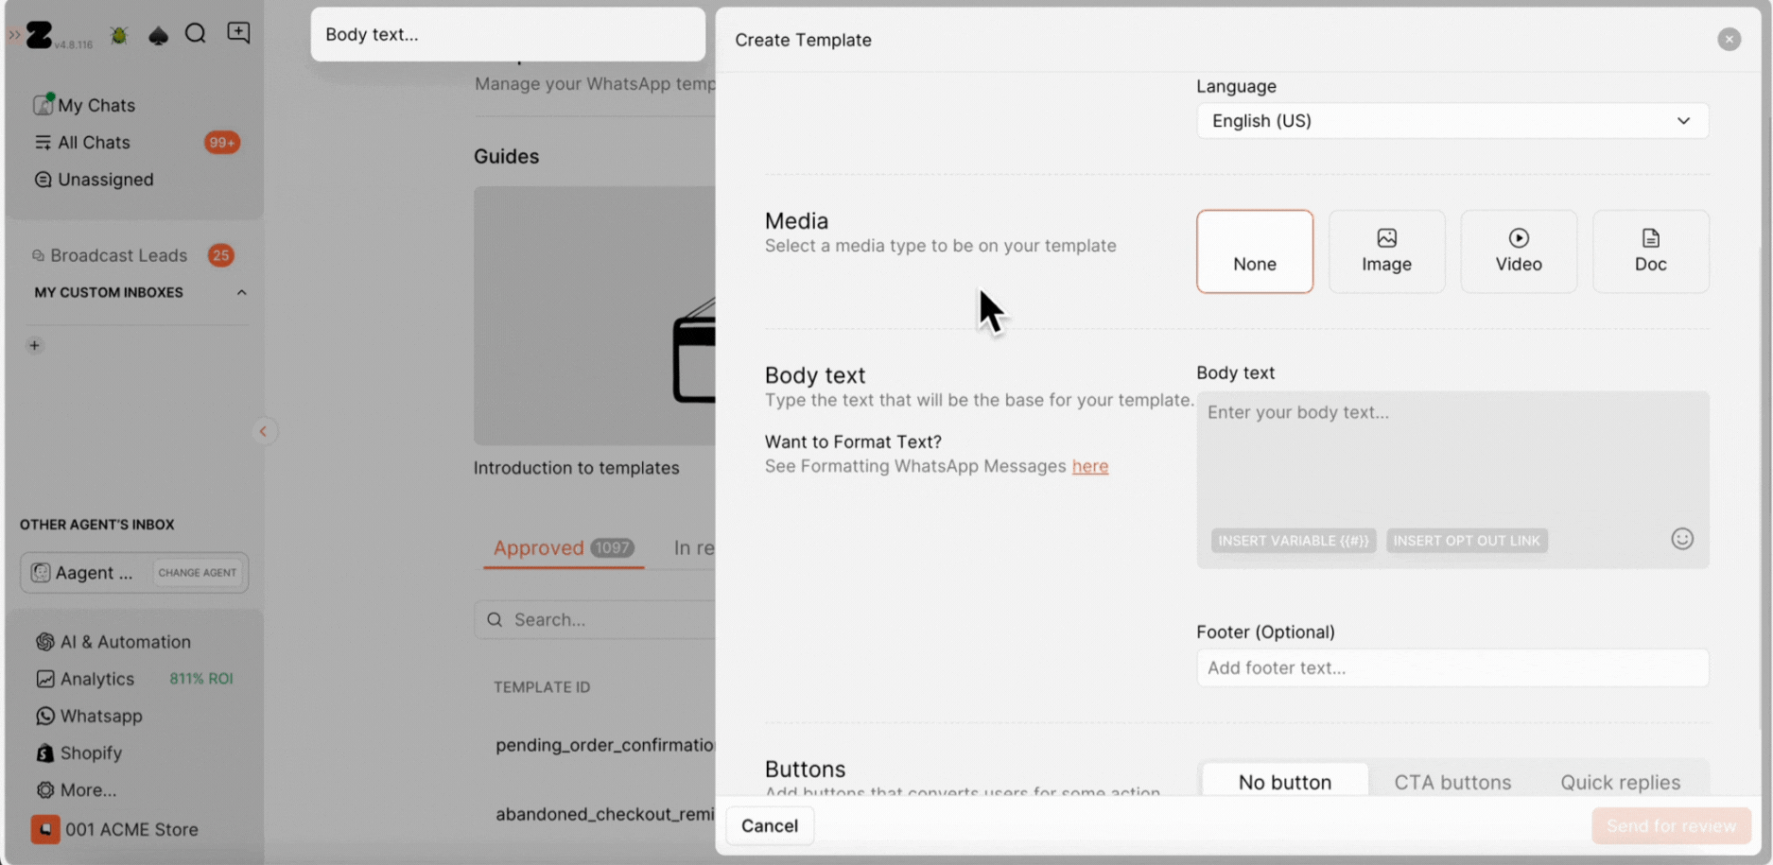Click Insert Variable button

tap(1294, 541)
